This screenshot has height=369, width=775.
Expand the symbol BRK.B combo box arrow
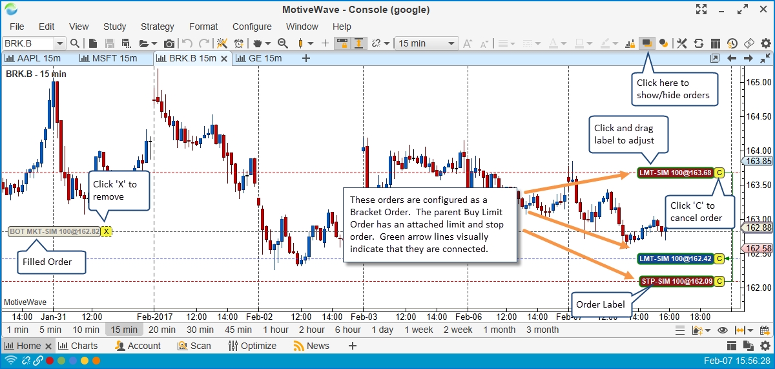pyautogui.click(x=60, y=43)
